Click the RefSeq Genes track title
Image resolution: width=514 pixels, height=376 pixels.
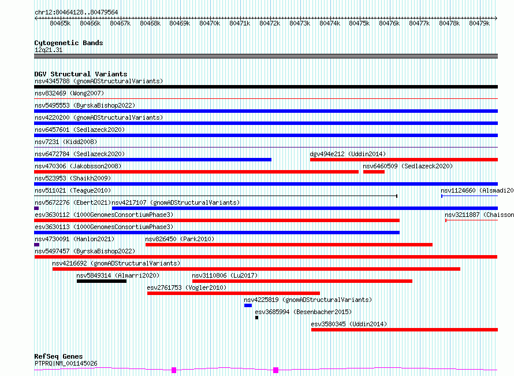coord(58,356)
